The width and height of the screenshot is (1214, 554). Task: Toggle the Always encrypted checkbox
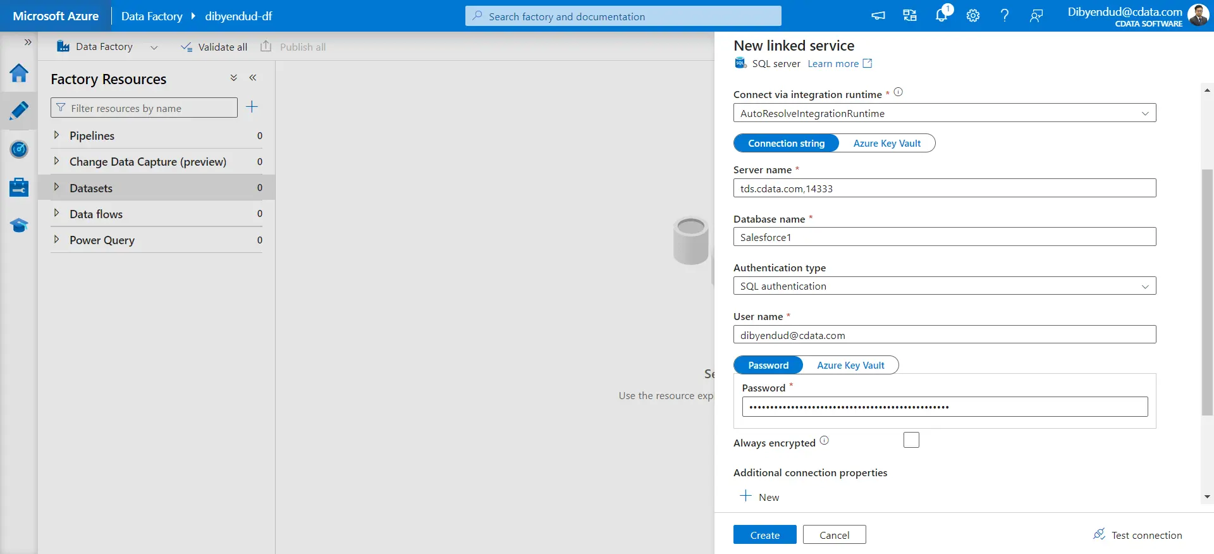tap(911, 440)
